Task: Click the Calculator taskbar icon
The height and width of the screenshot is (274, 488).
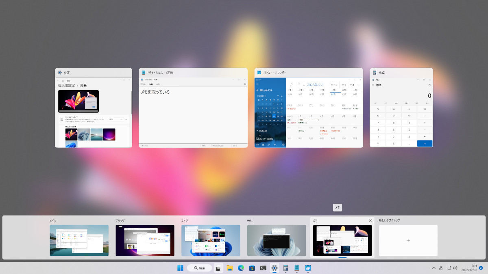Action: 286,268
